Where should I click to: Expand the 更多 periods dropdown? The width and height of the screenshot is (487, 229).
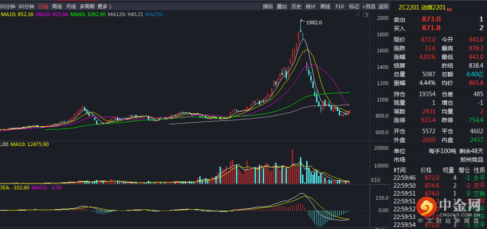(x=104, y=6)
